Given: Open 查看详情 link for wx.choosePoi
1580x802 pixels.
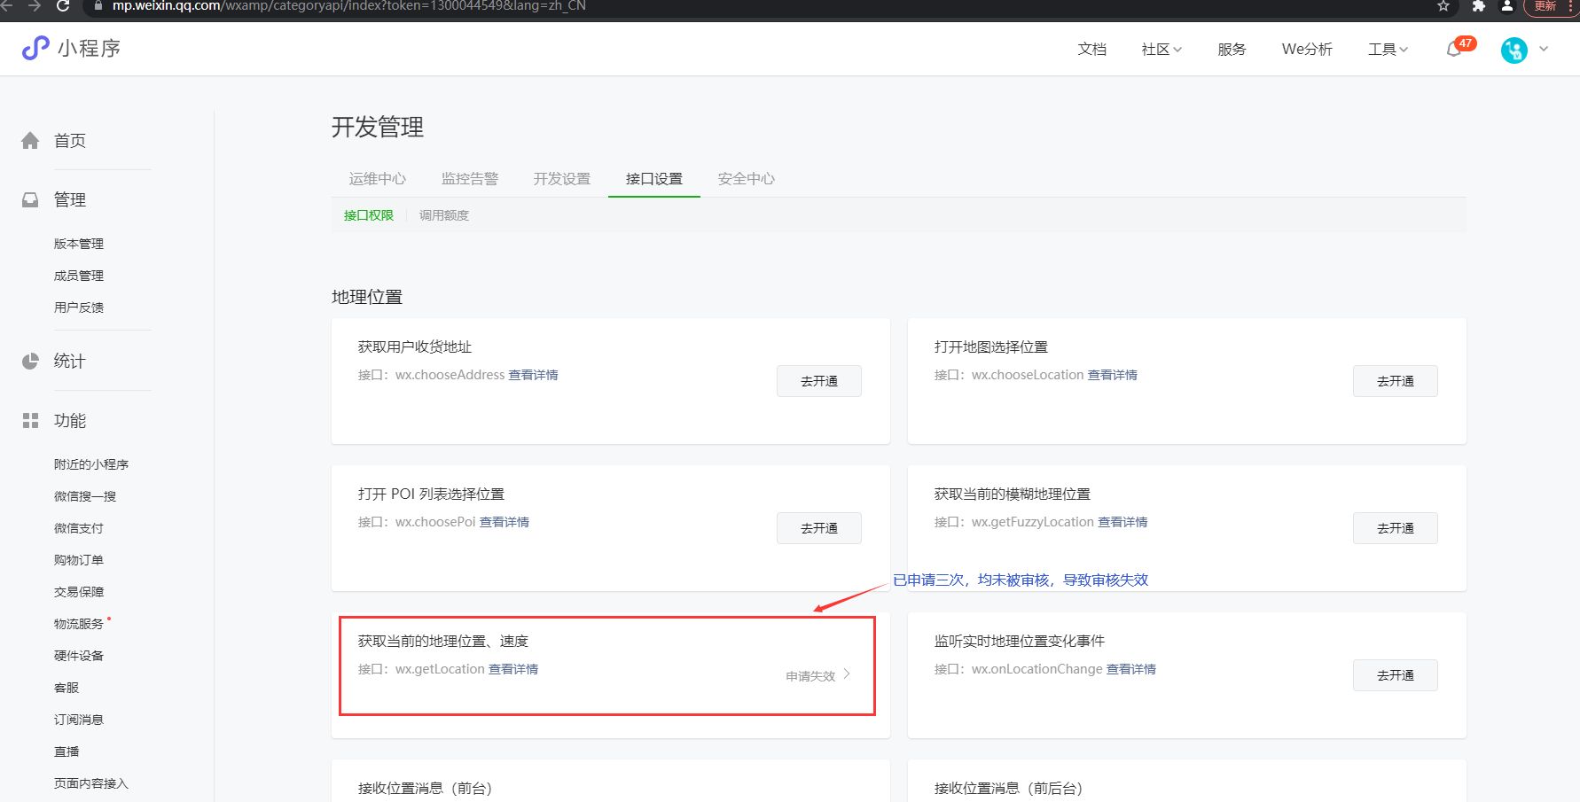Looking at the screenshot, I should pyautogui.click(x=505, y=522).
